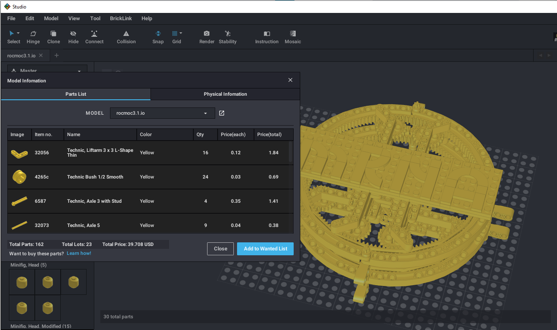Select first Minifig Head part thumbnail
Image resolution: width=557 pixels, height=330 pixels.
[22, 282]
